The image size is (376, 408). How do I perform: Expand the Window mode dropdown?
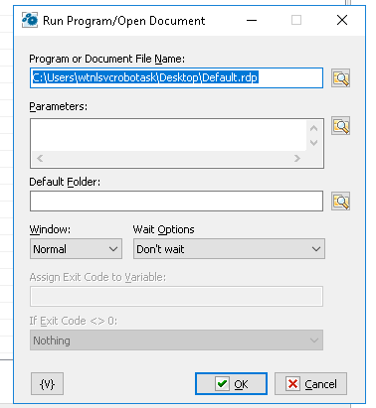(76, 249)
